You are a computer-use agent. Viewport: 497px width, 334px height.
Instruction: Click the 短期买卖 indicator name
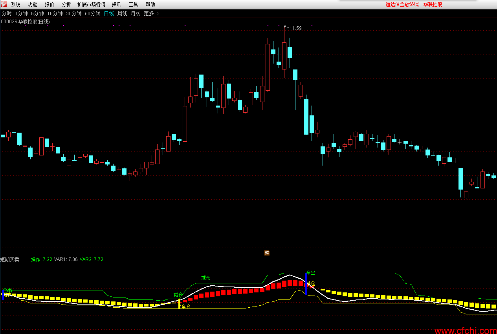point(10,259)
